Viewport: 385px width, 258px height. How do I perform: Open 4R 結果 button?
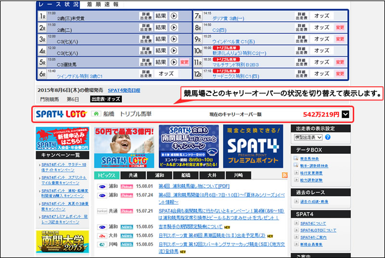(x=161, y=51)
